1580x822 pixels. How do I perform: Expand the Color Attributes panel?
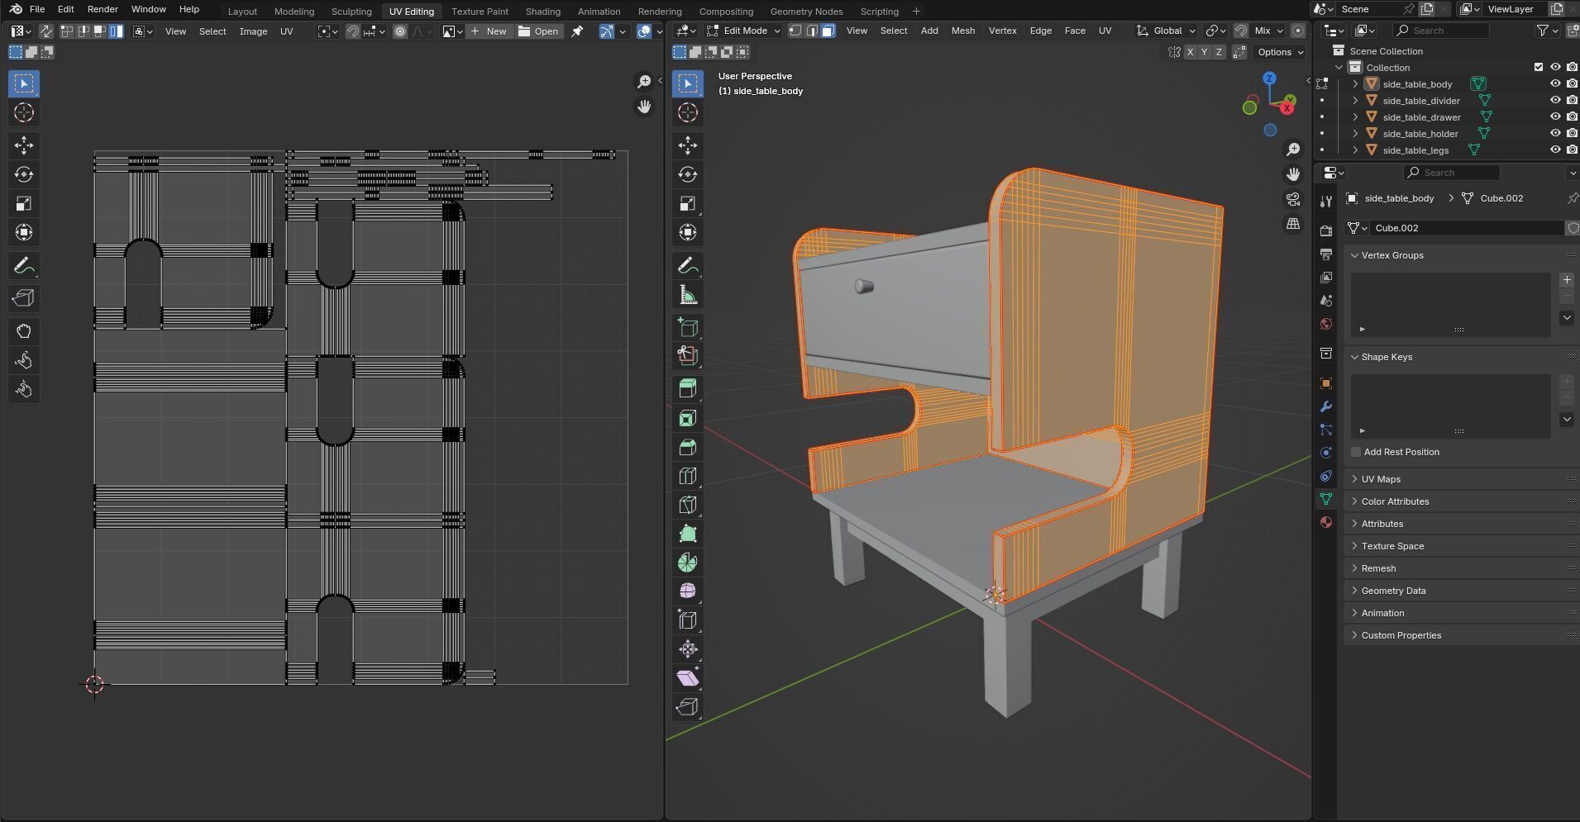coord(1395,501)
